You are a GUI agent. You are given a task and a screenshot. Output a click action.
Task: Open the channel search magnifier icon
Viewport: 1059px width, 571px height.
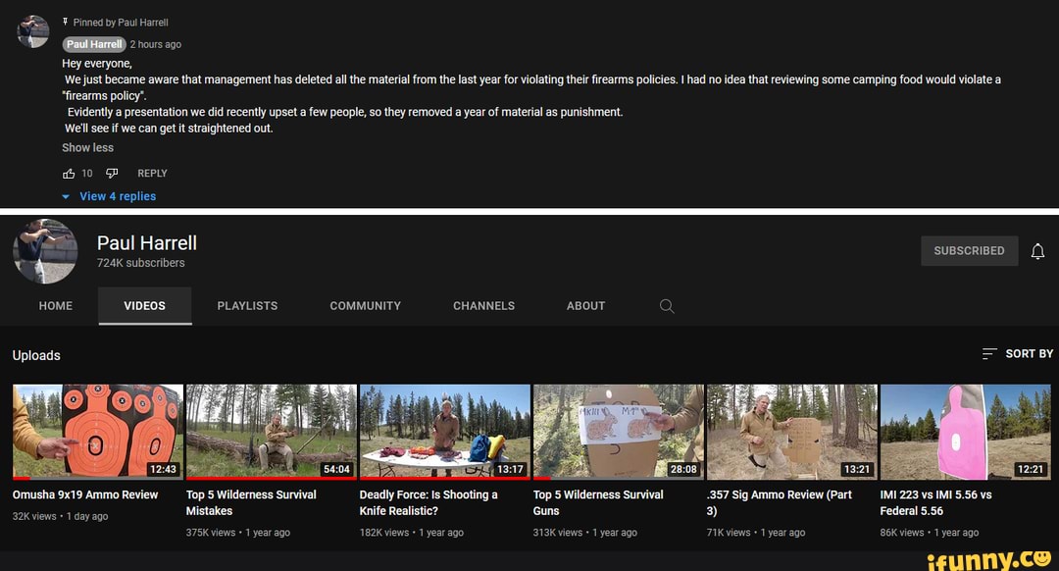coord(667,306)
